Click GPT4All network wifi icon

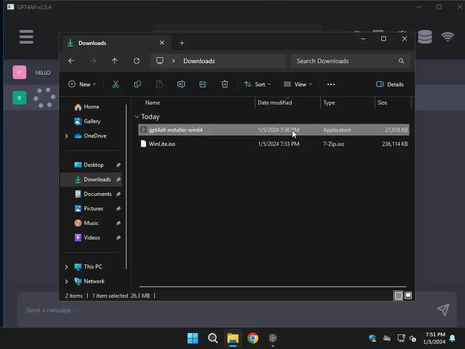point(447,37)
